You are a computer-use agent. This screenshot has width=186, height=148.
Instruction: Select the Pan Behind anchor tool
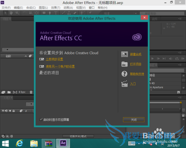point(36,13)
